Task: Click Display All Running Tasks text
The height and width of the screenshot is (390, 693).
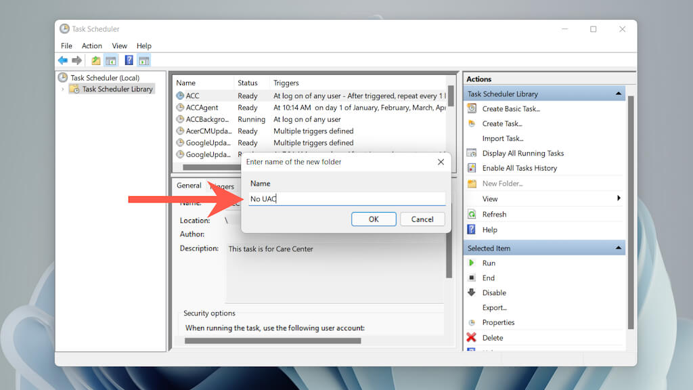Action: click(x=523, y=153)
